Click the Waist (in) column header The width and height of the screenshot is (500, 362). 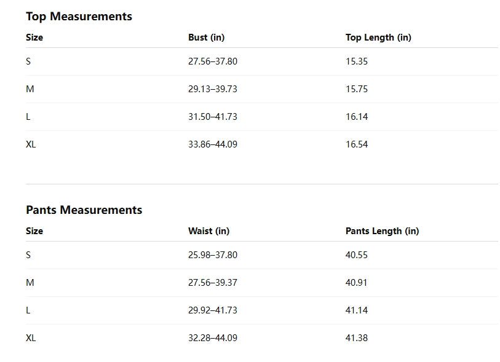(x=208, y=231)
